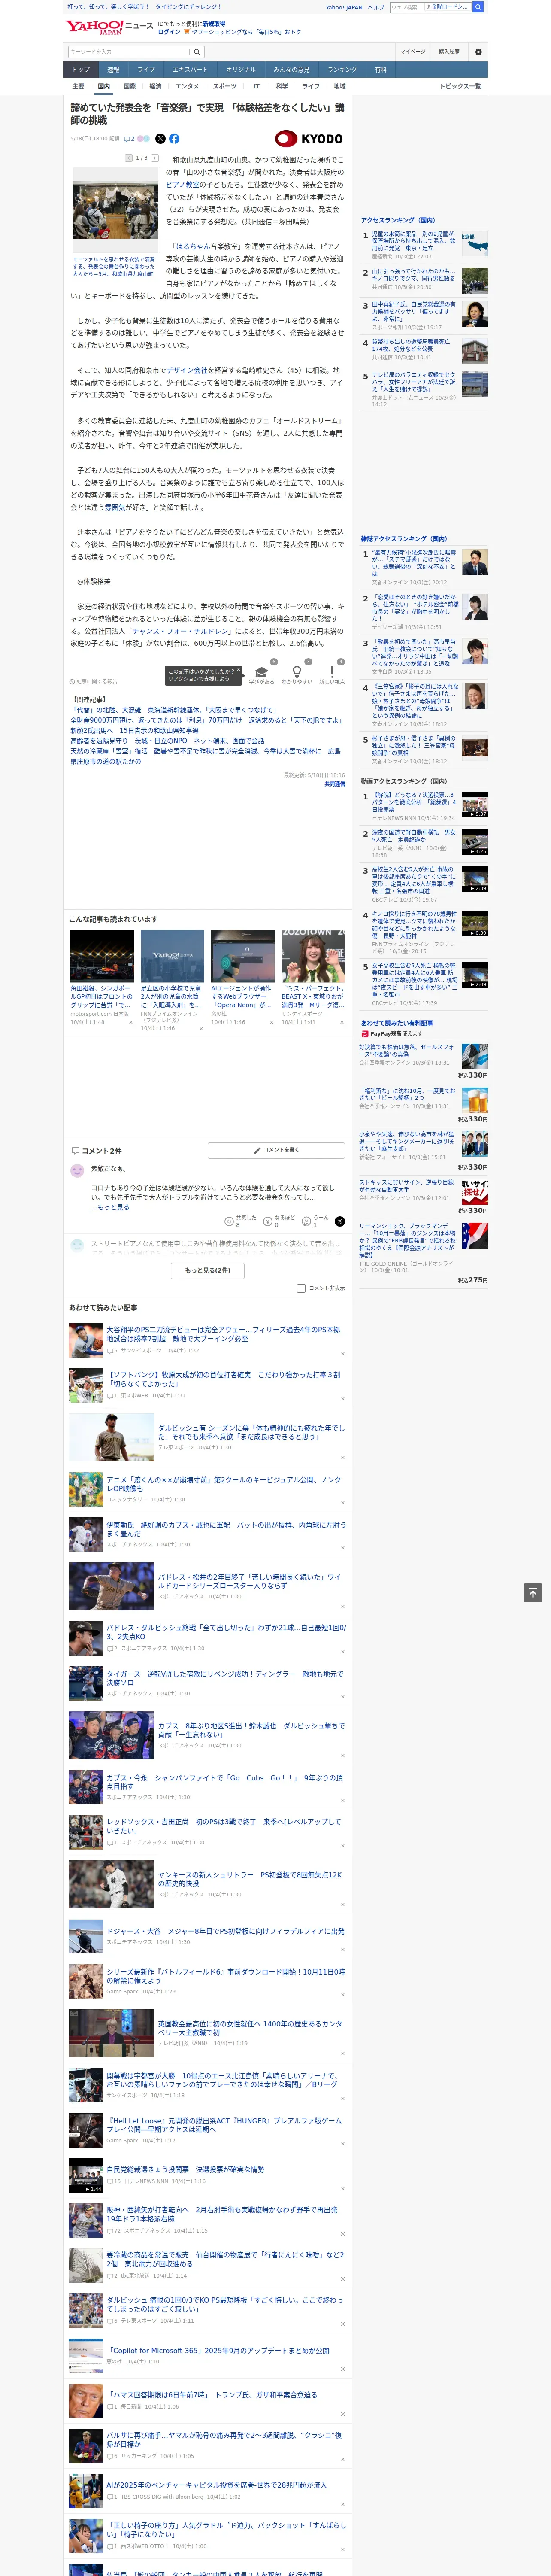551x2576 pixels.
Task: Open the オリジナル tab
Action: (241, 70)
